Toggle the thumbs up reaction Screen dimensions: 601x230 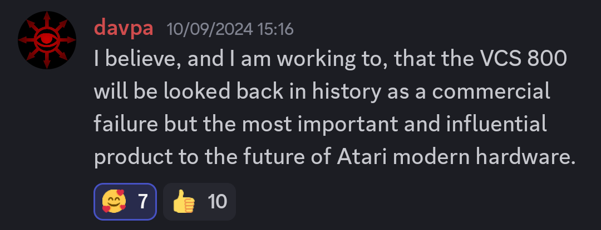pyautogui.click(x=200, y=201)
